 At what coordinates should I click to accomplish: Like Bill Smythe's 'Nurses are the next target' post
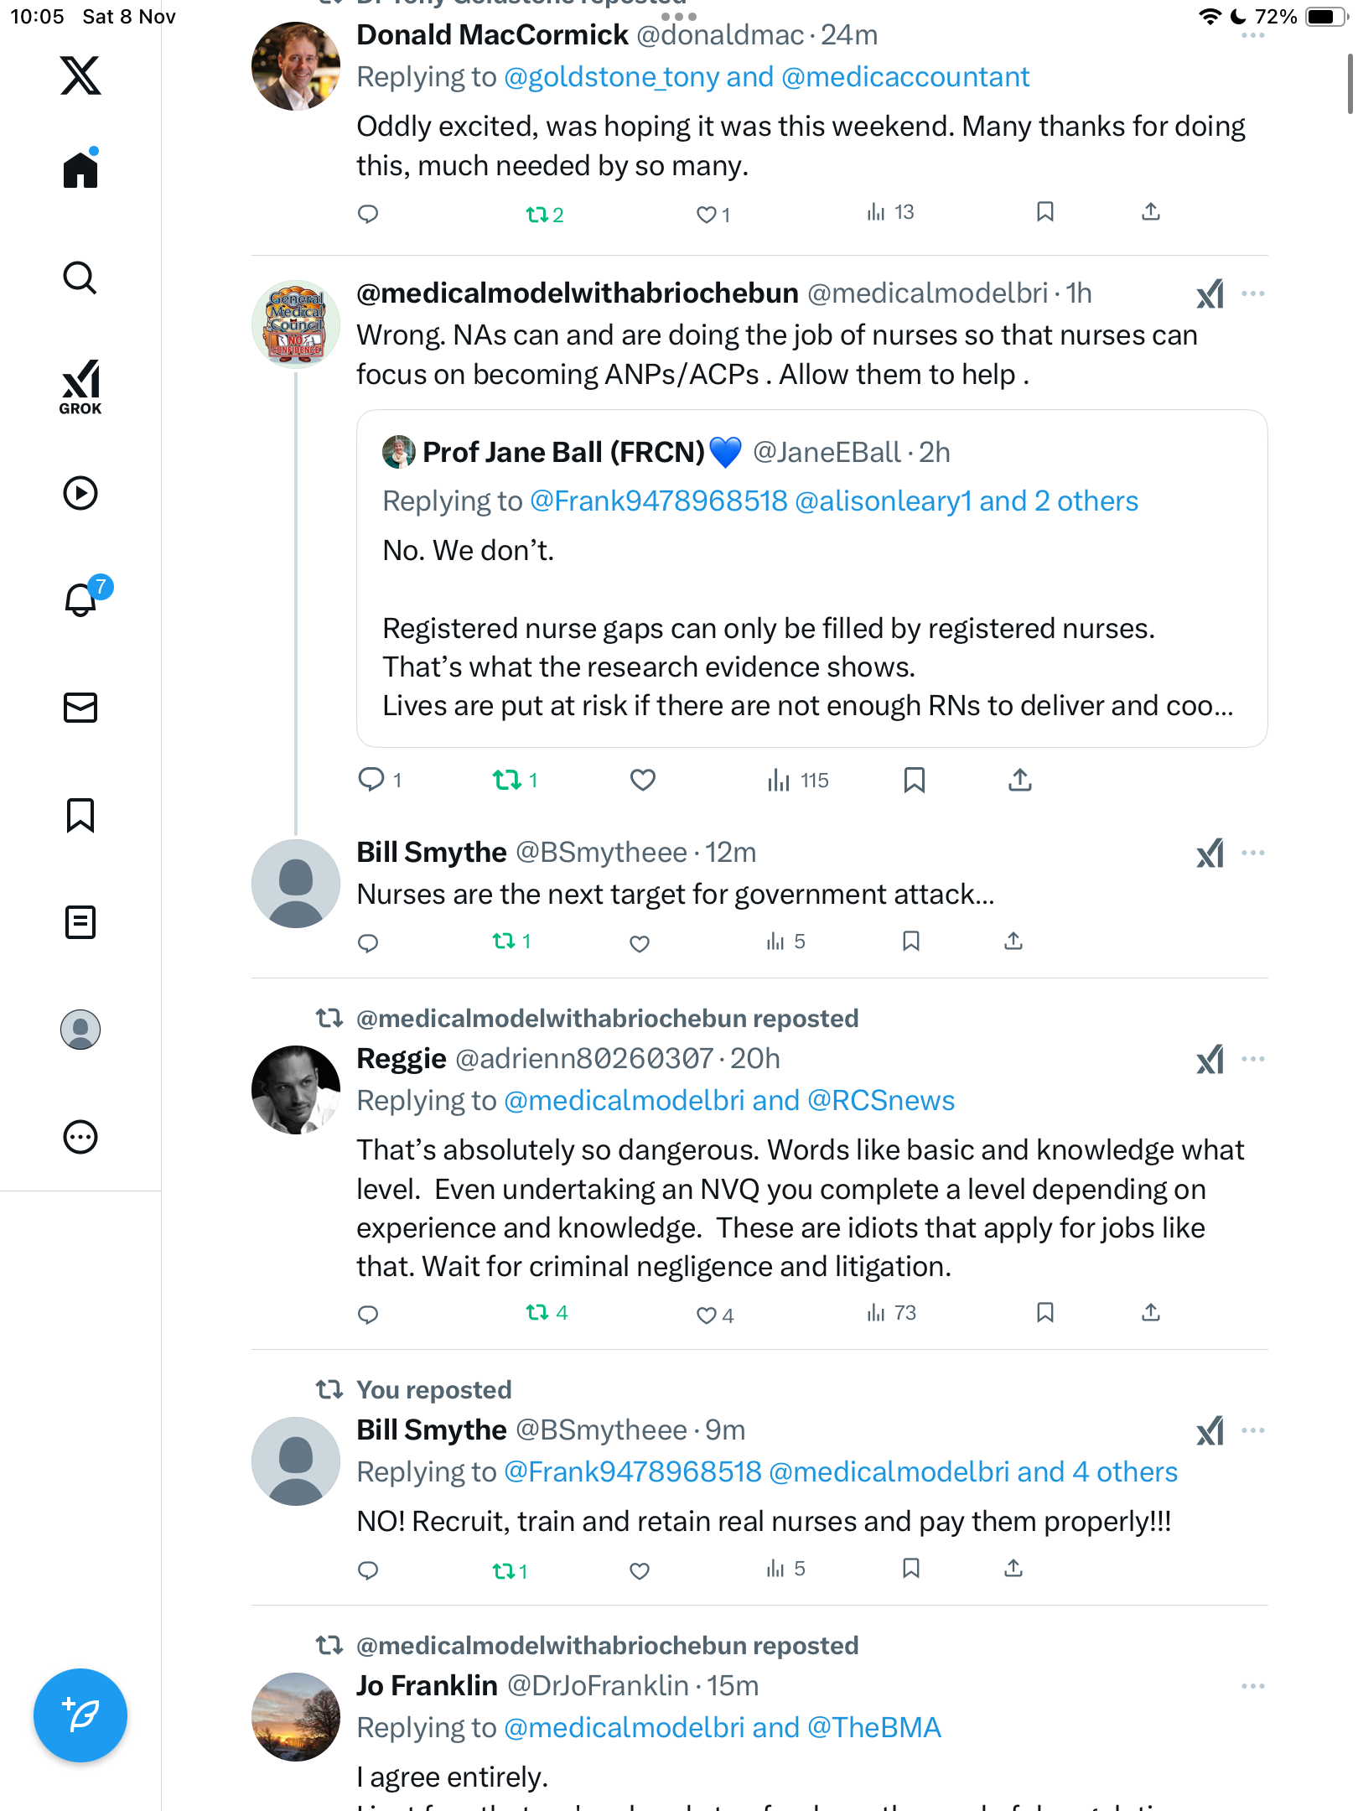point(640,943)
